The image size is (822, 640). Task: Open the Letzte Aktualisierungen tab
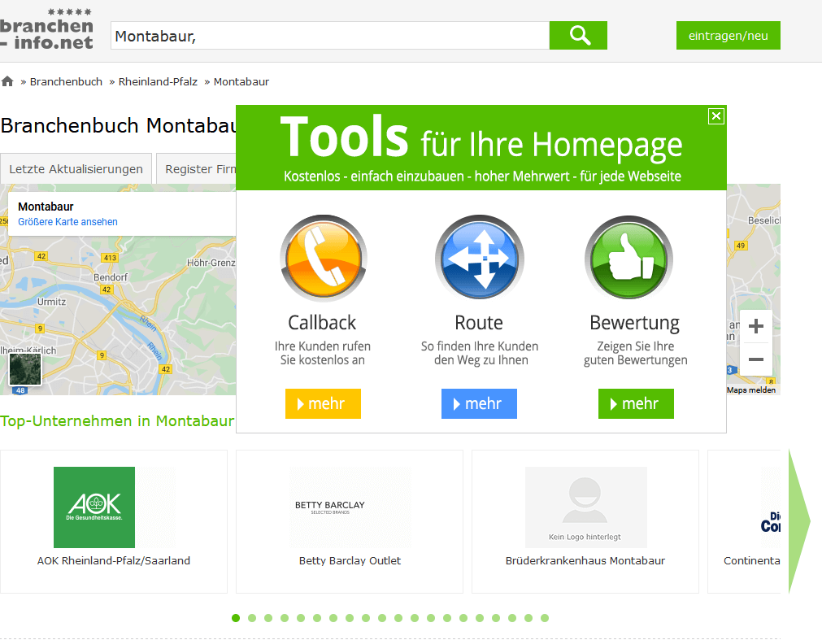point(76,169)
